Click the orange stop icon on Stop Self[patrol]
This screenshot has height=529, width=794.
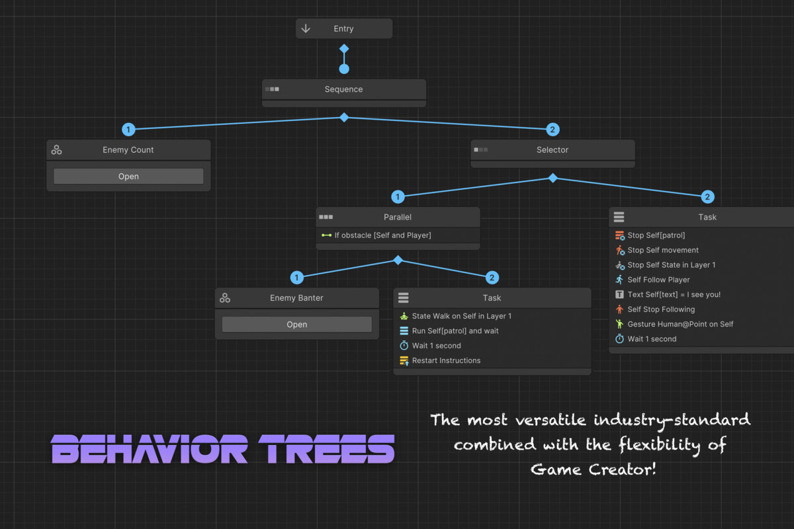click(x=619, y=235)
